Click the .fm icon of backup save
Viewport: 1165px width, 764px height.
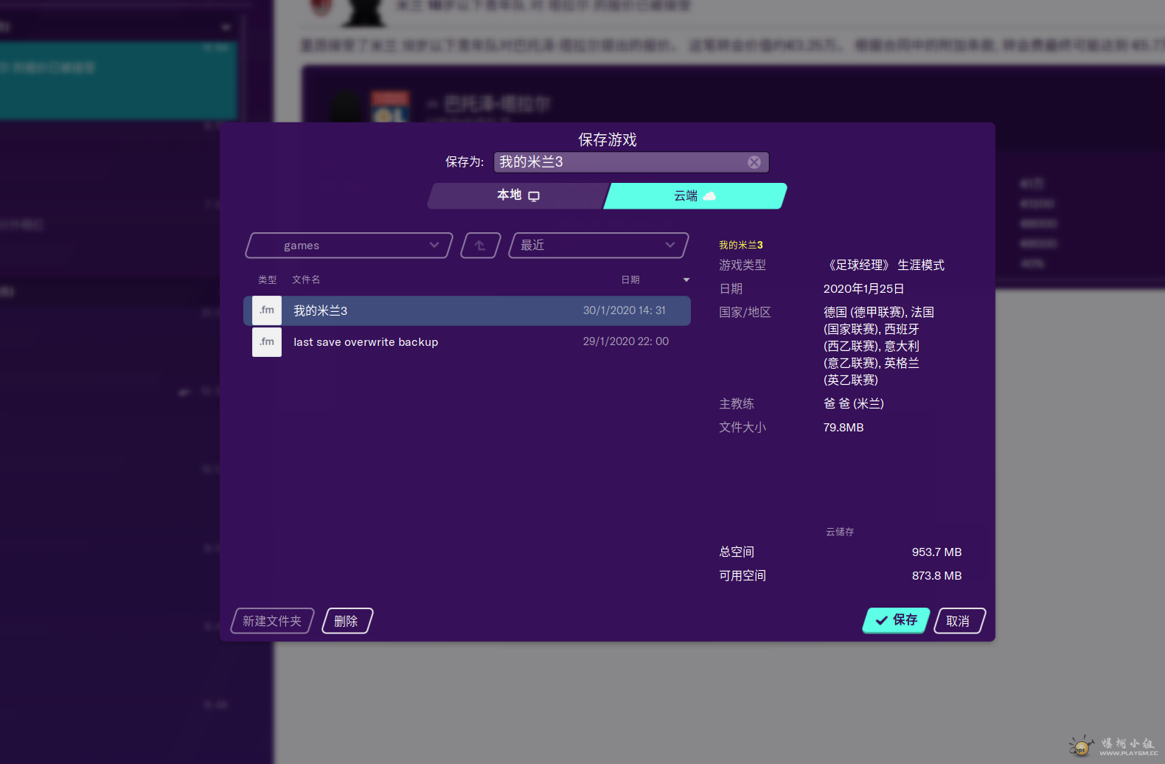pyautogui.click(x=267, y=342)
